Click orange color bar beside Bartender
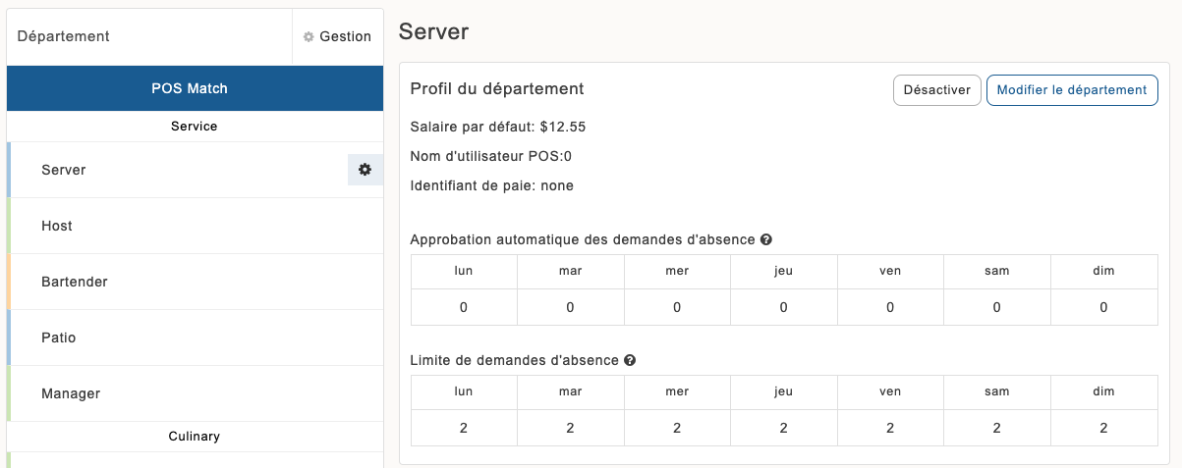The width and height of the screenshot is (1182, 468). point(9,282)
